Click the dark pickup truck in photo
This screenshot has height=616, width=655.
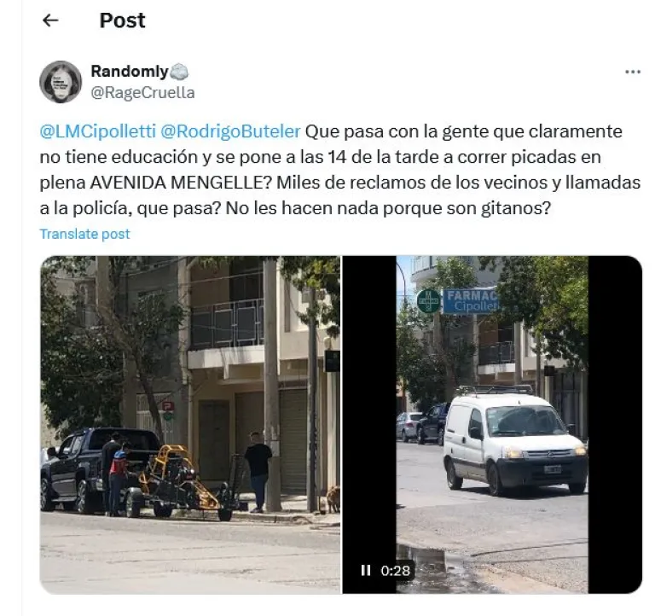[x=99, y=469]
